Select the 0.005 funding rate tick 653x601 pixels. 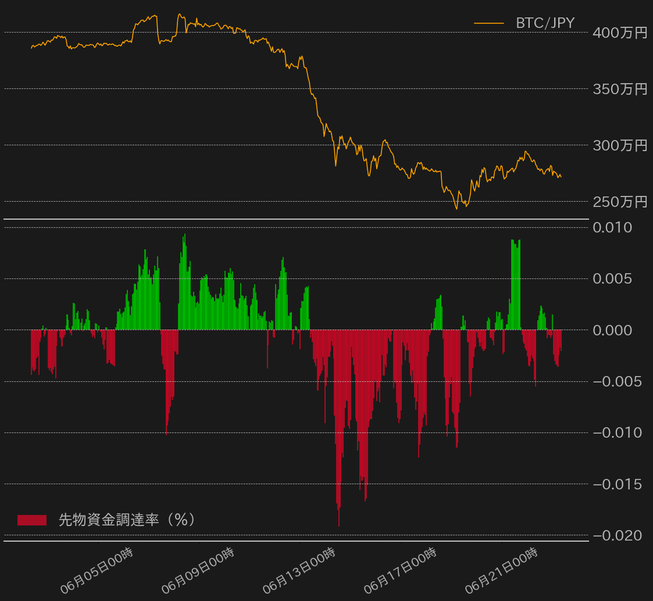click(x=612, y=279)
